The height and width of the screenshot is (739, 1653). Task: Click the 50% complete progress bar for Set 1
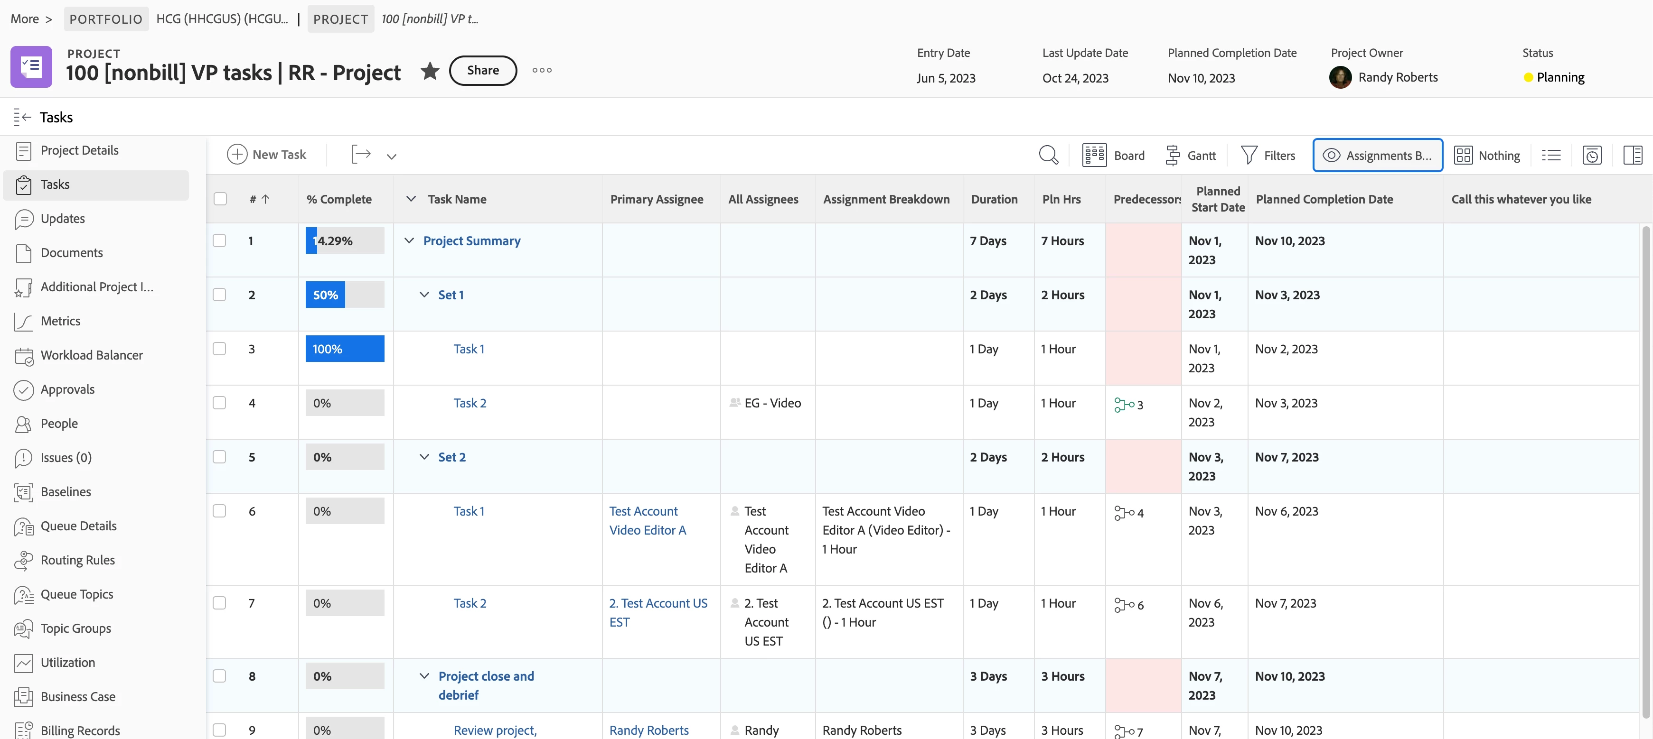click(x=345, y=295)
